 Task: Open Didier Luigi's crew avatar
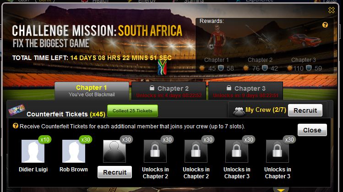[x=33, y=151]
